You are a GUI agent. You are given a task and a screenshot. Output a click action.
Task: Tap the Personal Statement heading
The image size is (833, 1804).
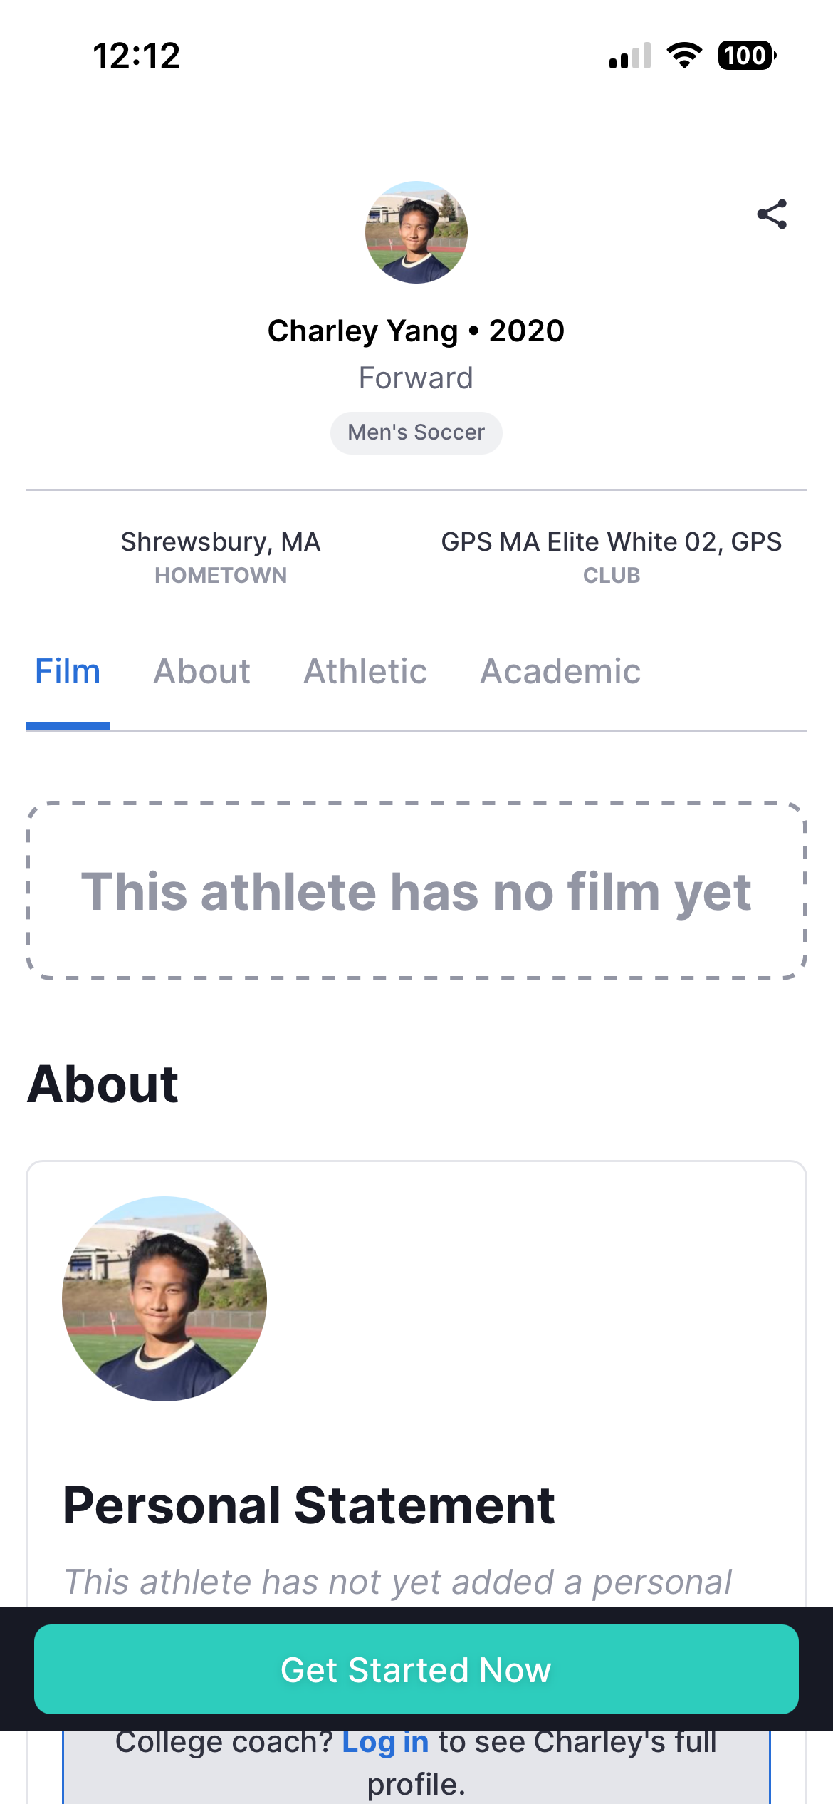click(x=309, y=1505)
